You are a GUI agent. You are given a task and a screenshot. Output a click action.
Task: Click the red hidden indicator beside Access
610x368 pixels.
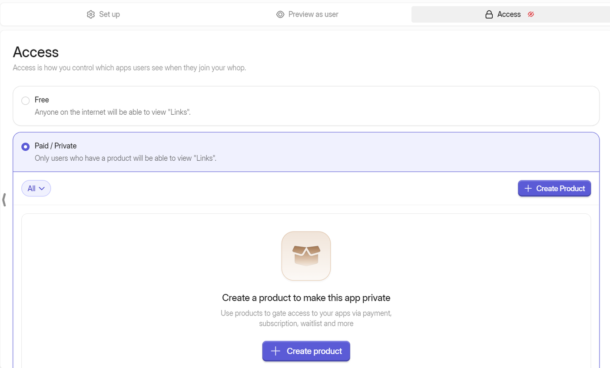point(530,14)
